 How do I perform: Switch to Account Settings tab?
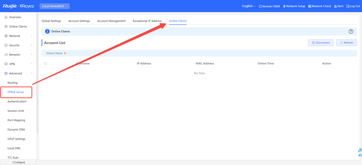[x=79, y=21]
